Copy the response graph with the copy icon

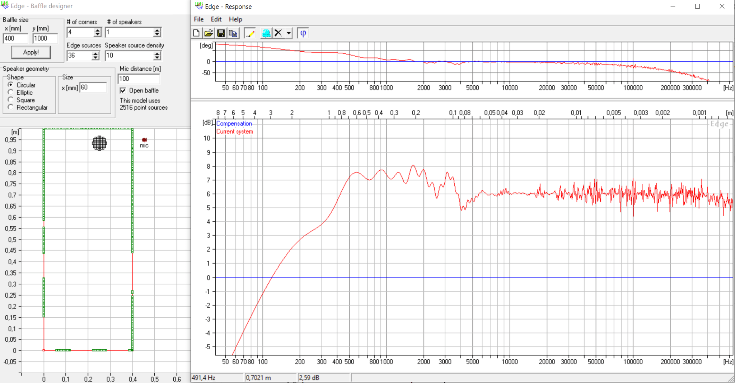[x=233, y=33]
